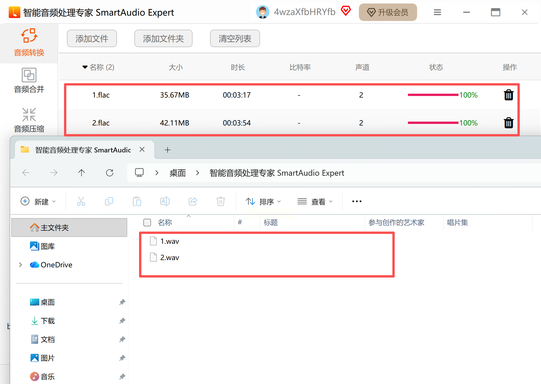
Task: Open the 查看 view dropdown
Action: pos(315,201)
